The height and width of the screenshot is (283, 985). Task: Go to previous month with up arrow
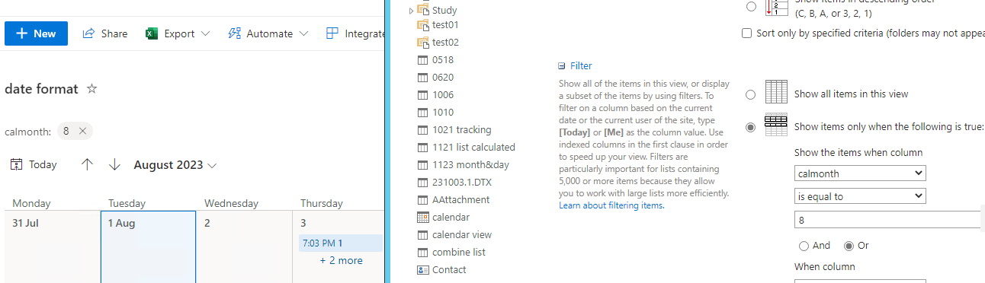pyautogui.click(x=88, y=165)
